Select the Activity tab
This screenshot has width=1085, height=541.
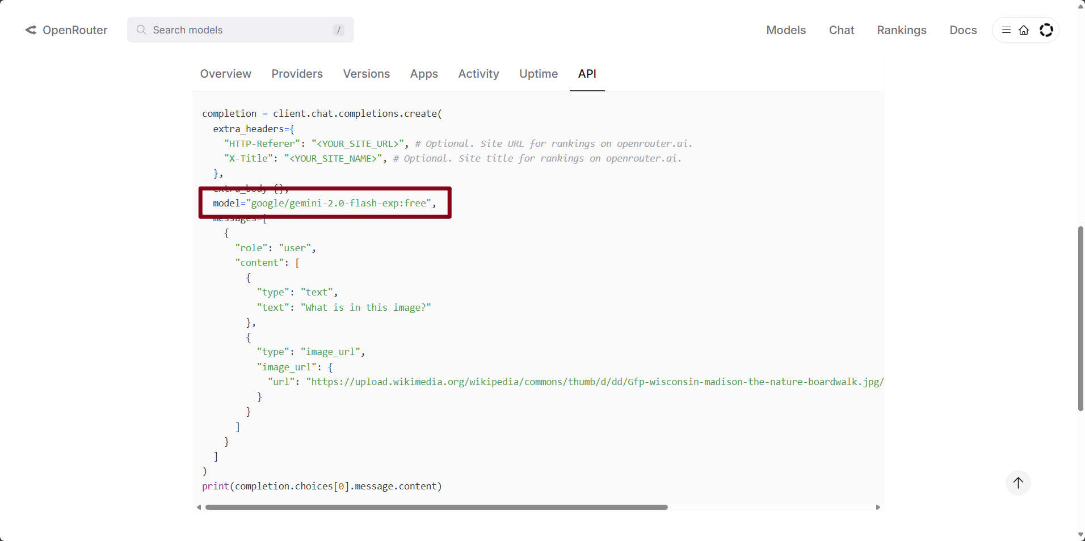pyautogui.click(x=478, y=74)
